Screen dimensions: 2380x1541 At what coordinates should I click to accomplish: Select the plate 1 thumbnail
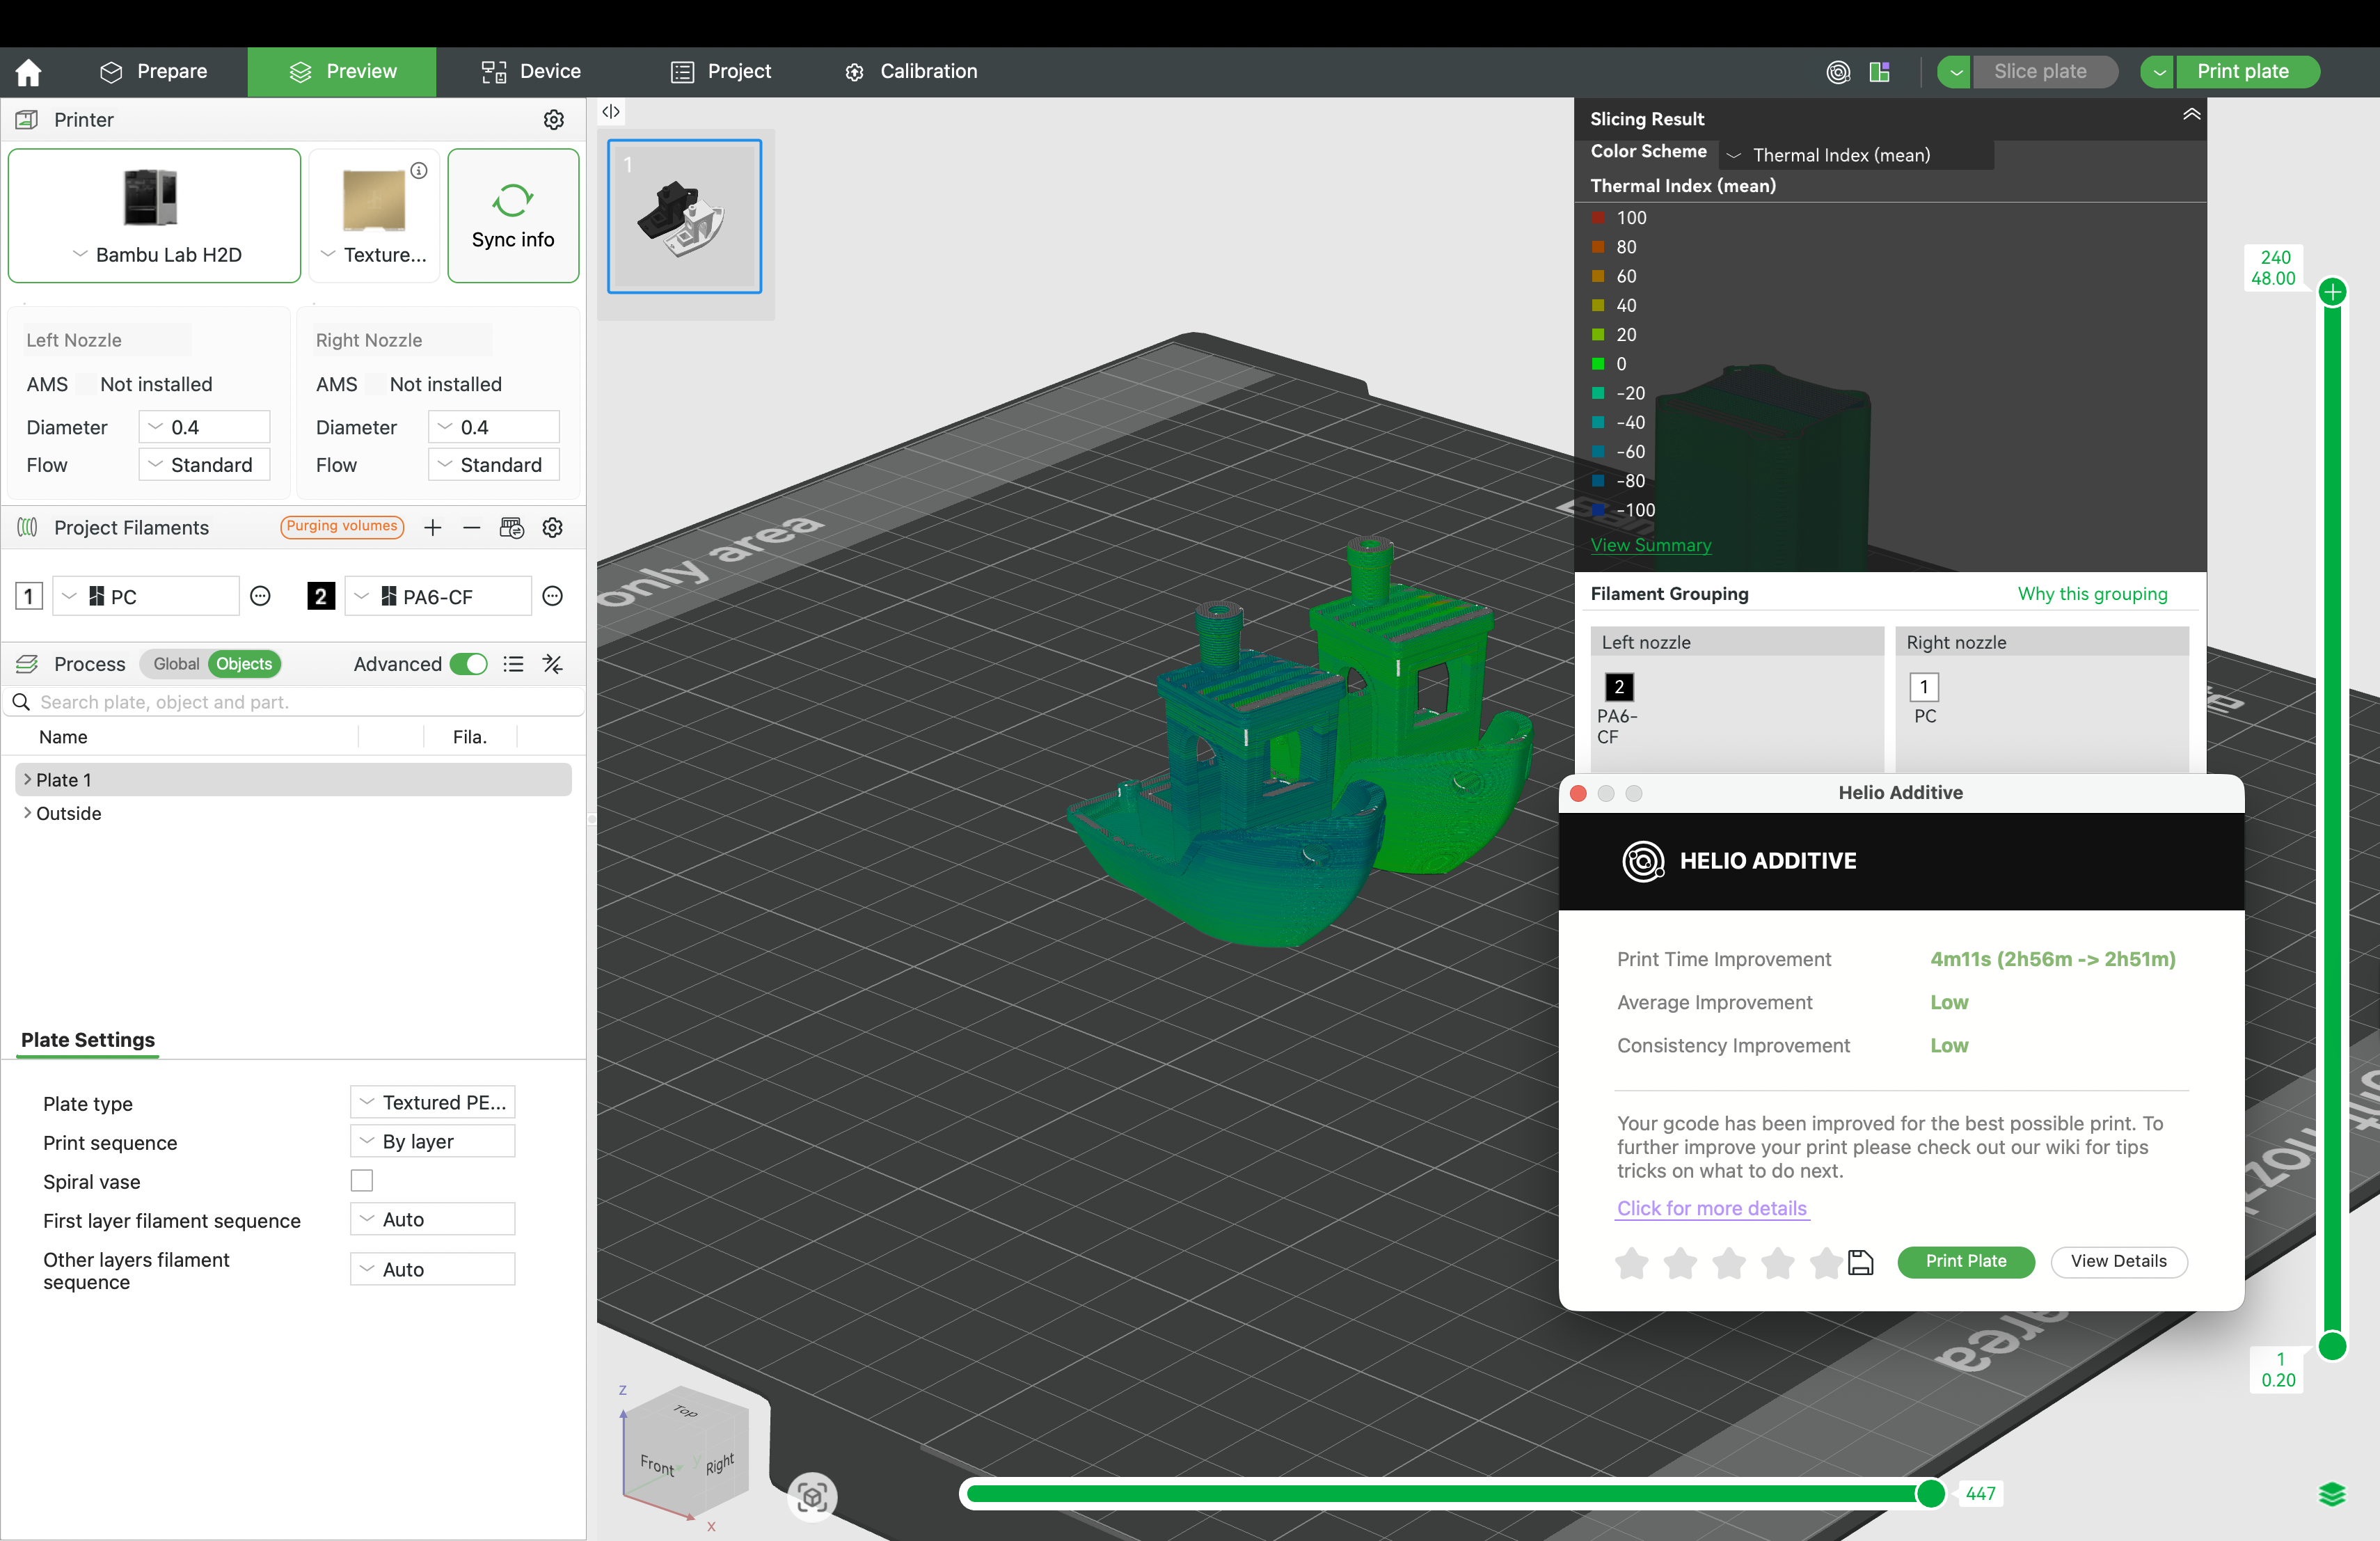[684, 216]
